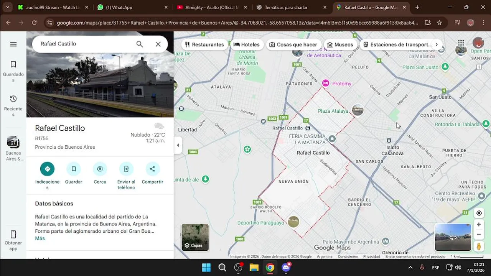The width and height of the screenshot is (491, 276).
Task: Click the Street View pegman icon
Action: pos(479,246)
